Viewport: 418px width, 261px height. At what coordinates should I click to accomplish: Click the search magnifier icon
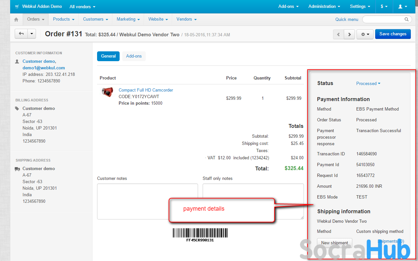click(407, 19)
